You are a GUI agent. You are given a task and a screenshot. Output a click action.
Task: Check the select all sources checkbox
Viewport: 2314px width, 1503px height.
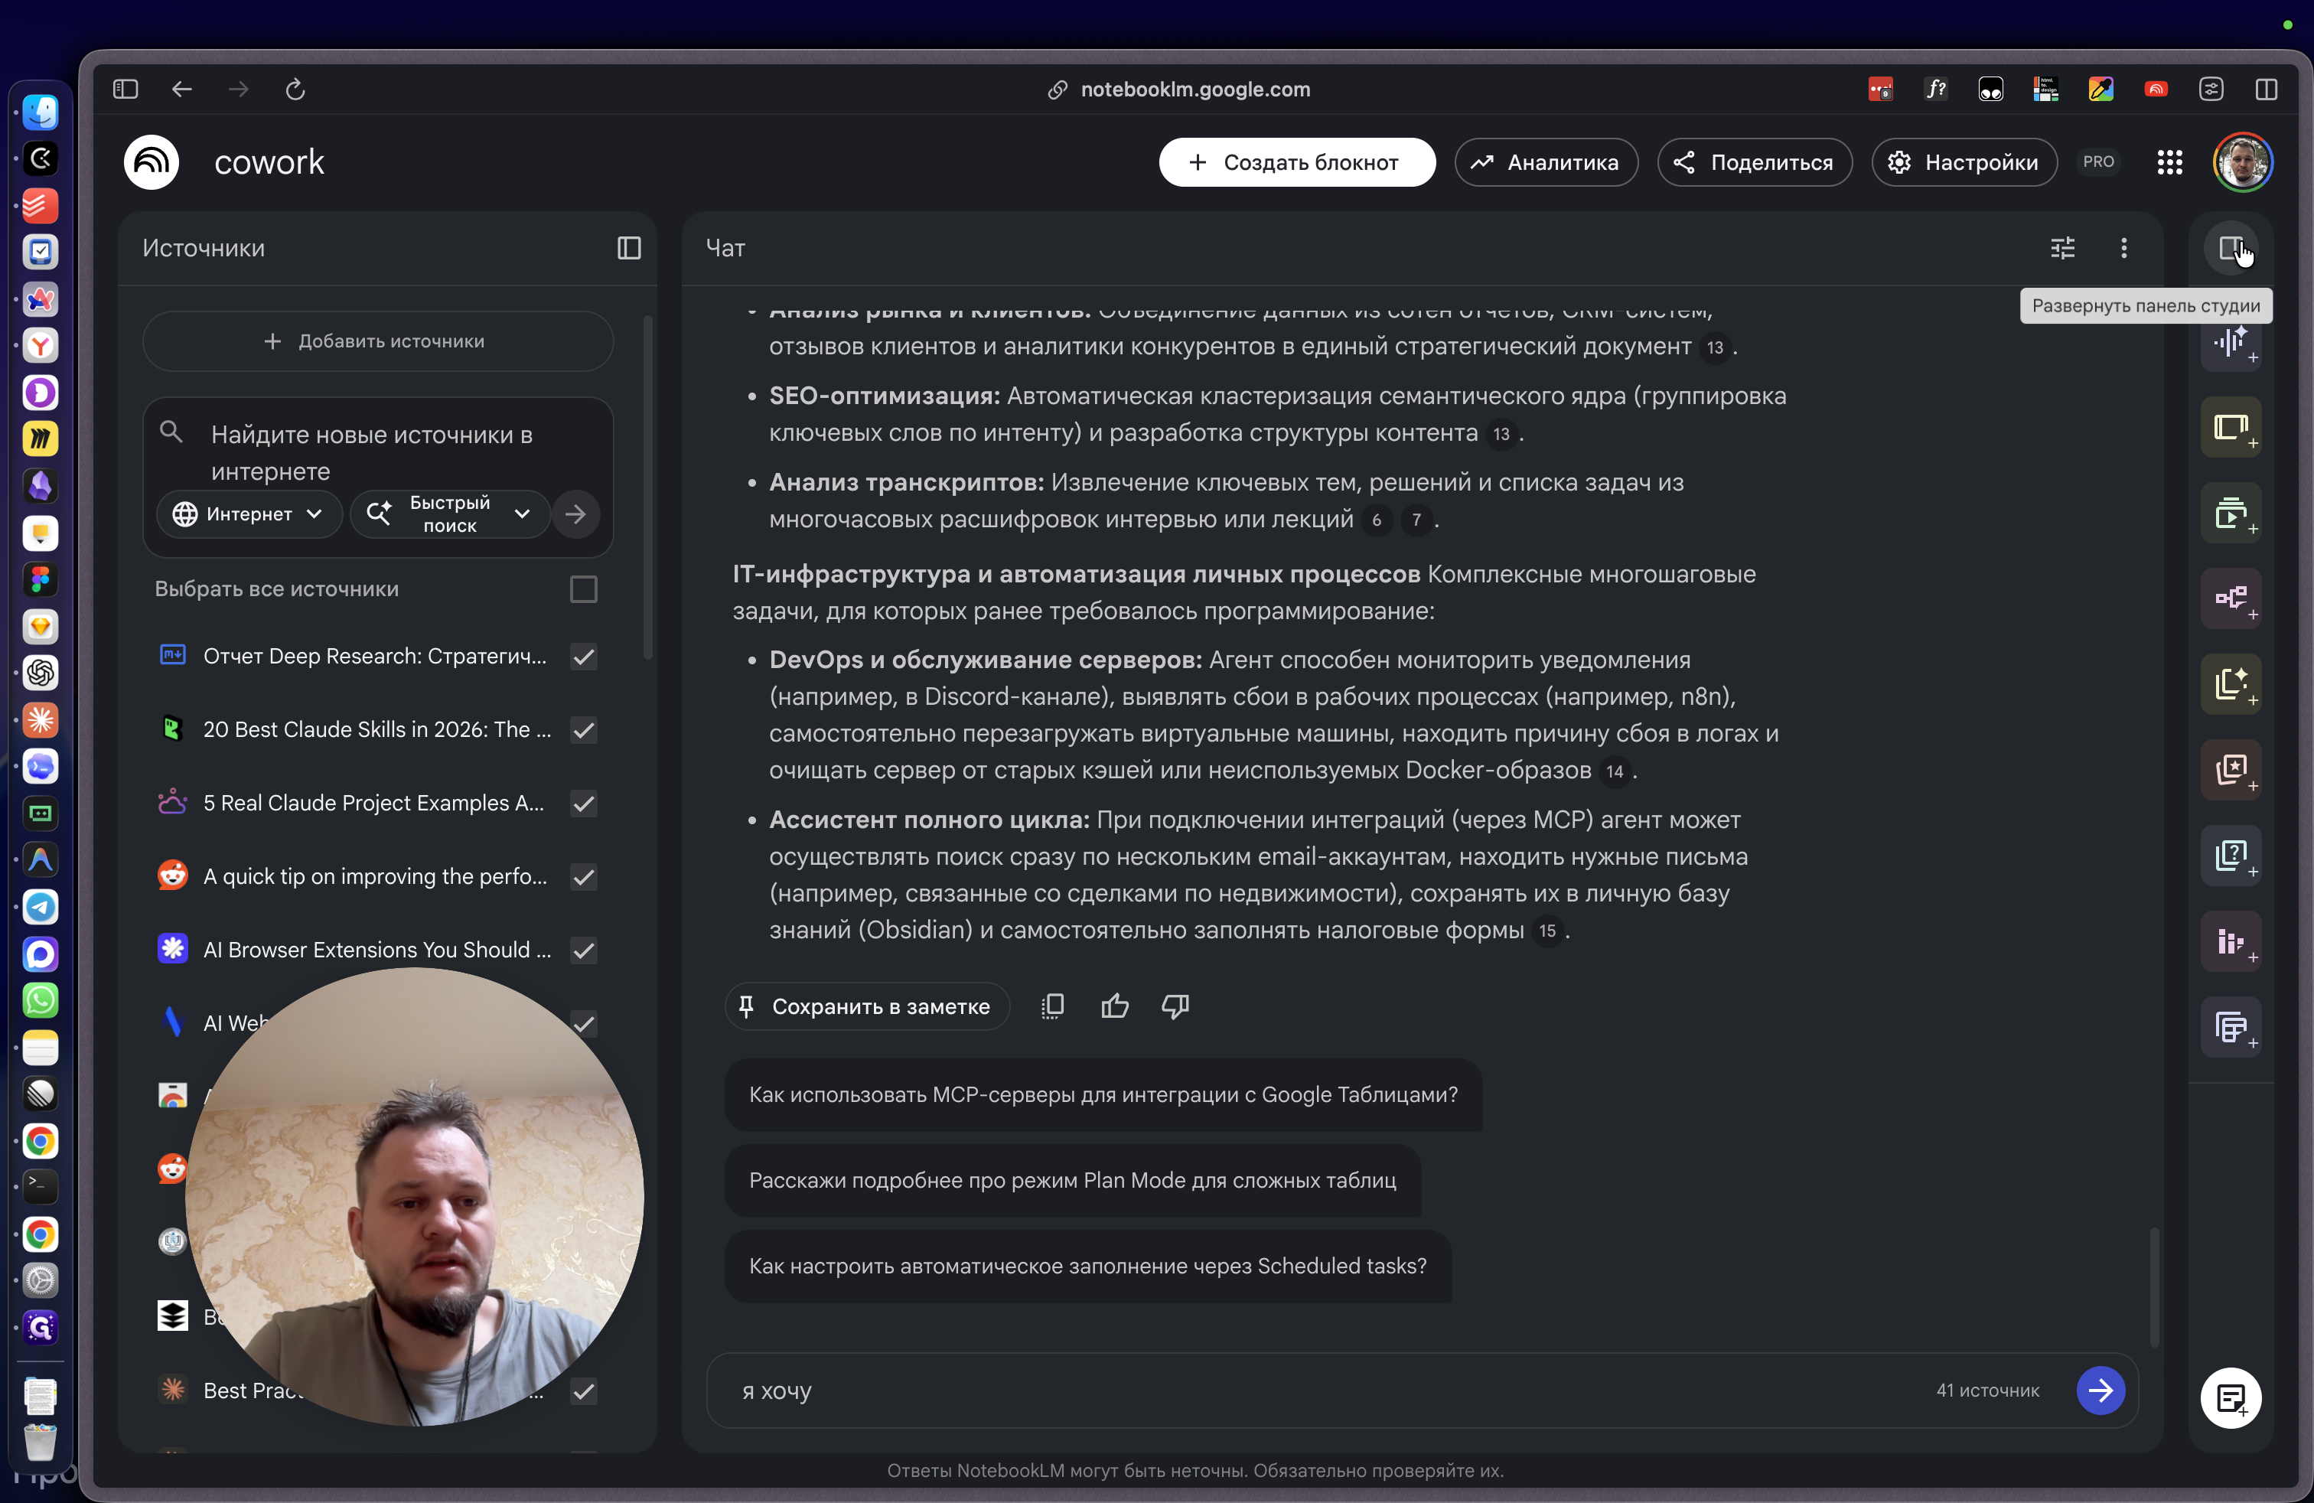(583, 589)
